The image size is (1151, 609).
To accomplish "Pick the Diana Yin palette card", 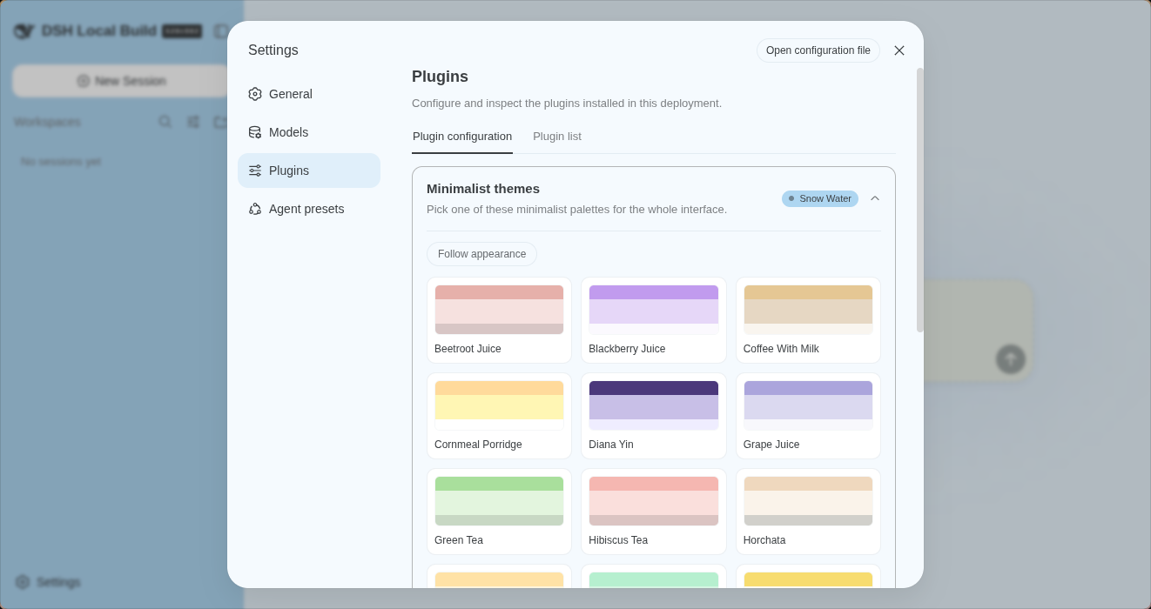I will (654, 416).
